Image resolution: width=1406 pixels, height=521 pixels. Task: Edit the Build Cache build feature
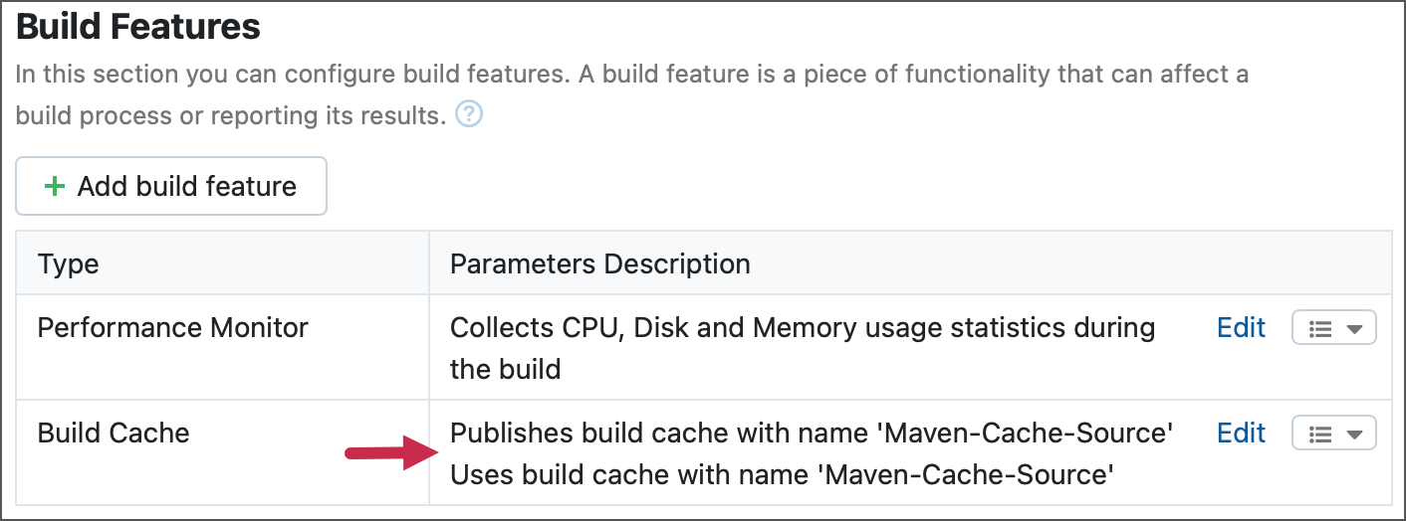pyautogui.click(x=1241, y=434)
